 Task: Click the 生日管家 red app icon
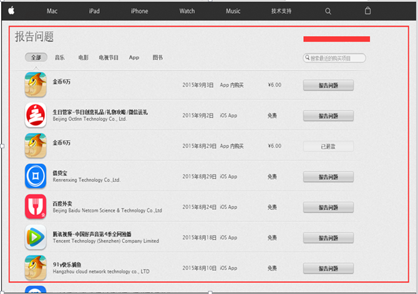(x=36, y=115)
